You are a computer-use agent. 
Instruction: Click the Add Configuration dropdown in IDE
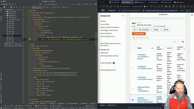coord(52,4)
